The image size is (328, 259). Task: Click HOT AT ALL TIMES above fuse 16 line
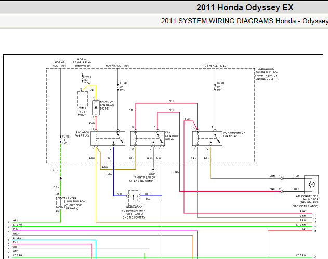point(59,64)
